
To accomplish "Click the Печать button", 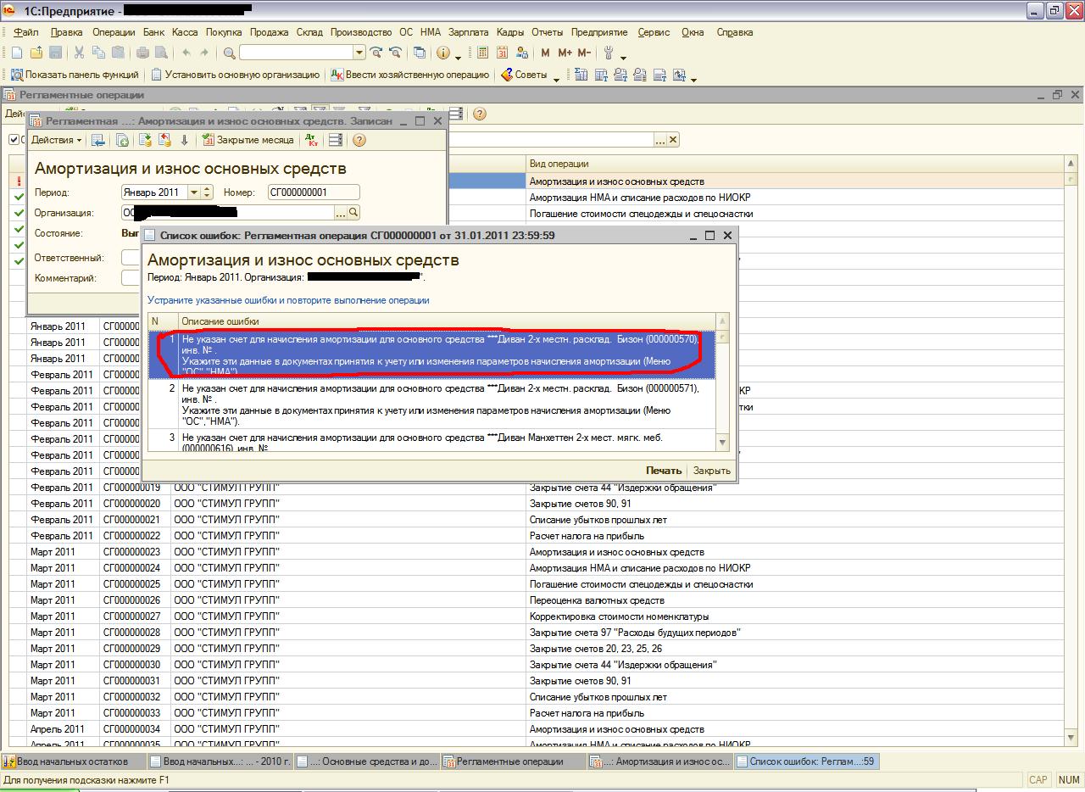I will coord(663,471).
